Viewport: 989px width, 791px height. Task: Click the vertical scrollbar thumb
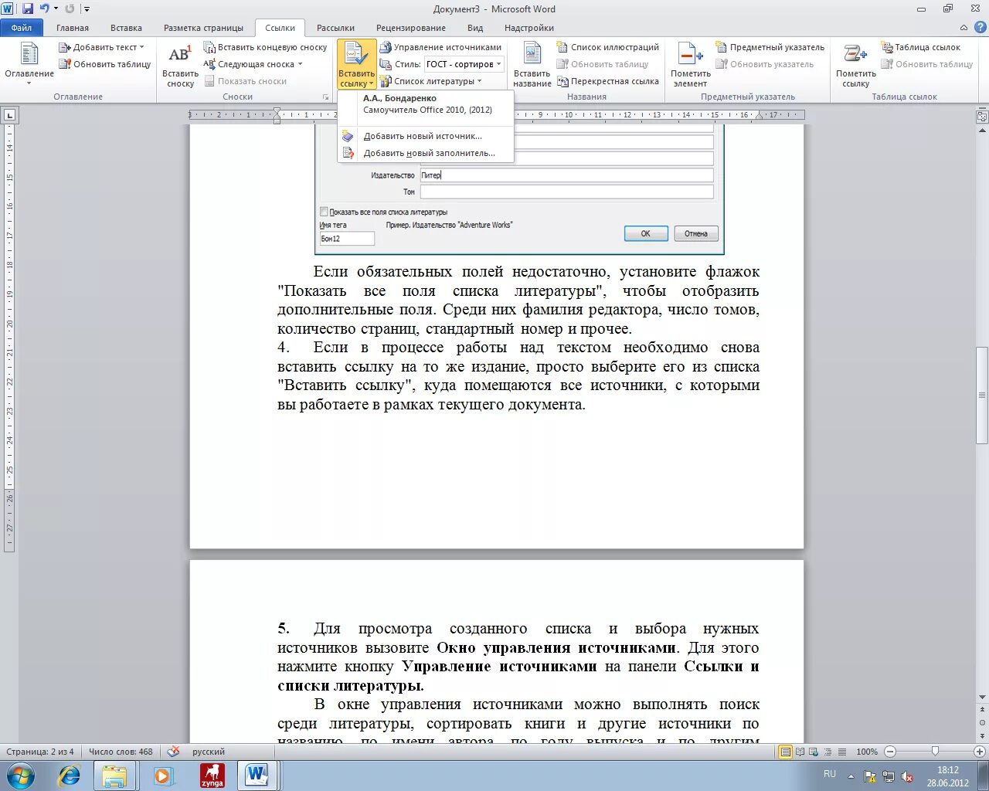[x=982, y=395]
